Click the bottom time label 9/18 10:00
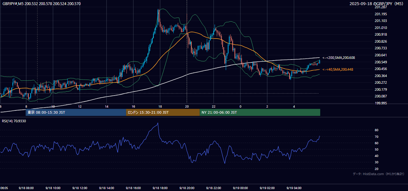Viewport: 408px width, 191px height. [x=53, y=188]
